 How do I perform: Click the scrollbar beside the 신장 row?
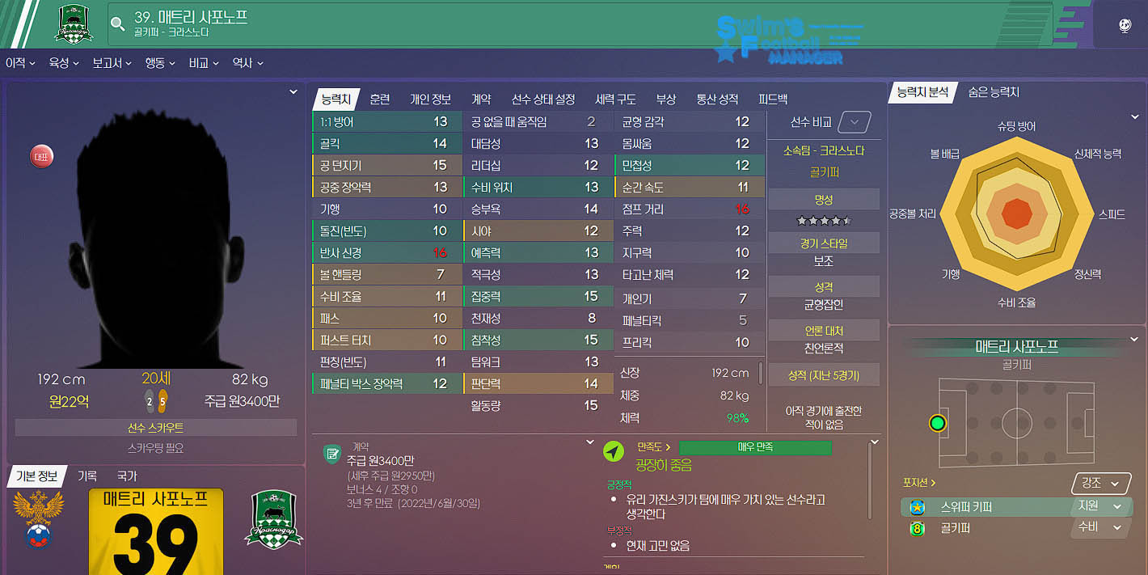click(x=760, y=373)
